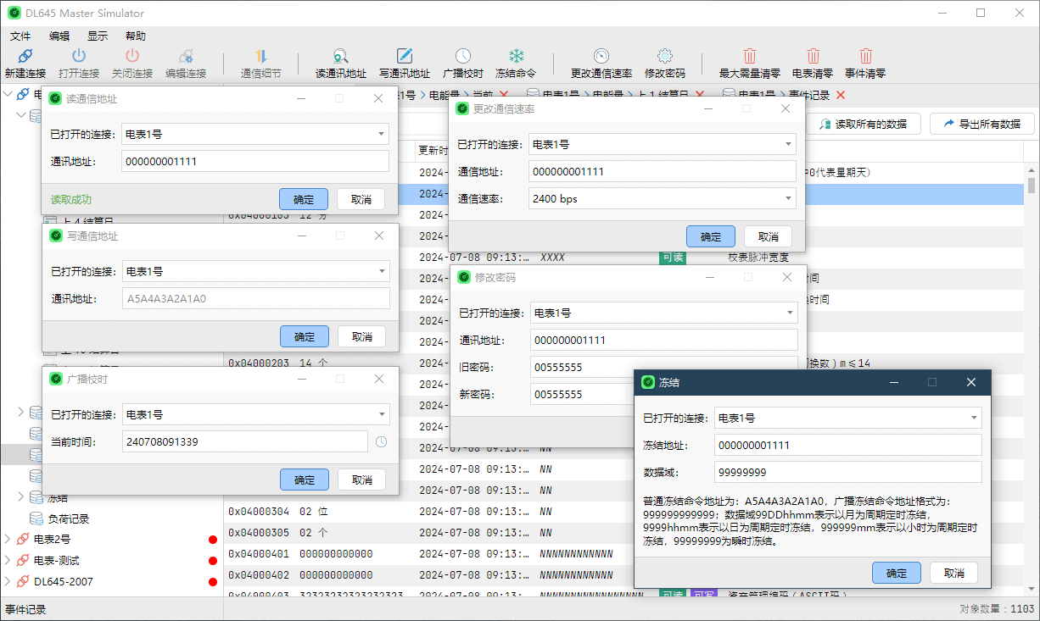Click the 广播校时 clock icon

click(462, 57)
